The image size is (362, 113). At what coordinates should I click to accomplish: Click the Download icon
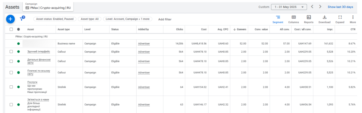click(x=324, y=18)
